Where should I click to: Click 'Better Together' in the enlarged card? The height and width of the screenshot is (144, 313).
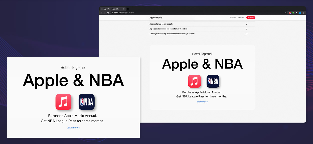coord(73,68)
